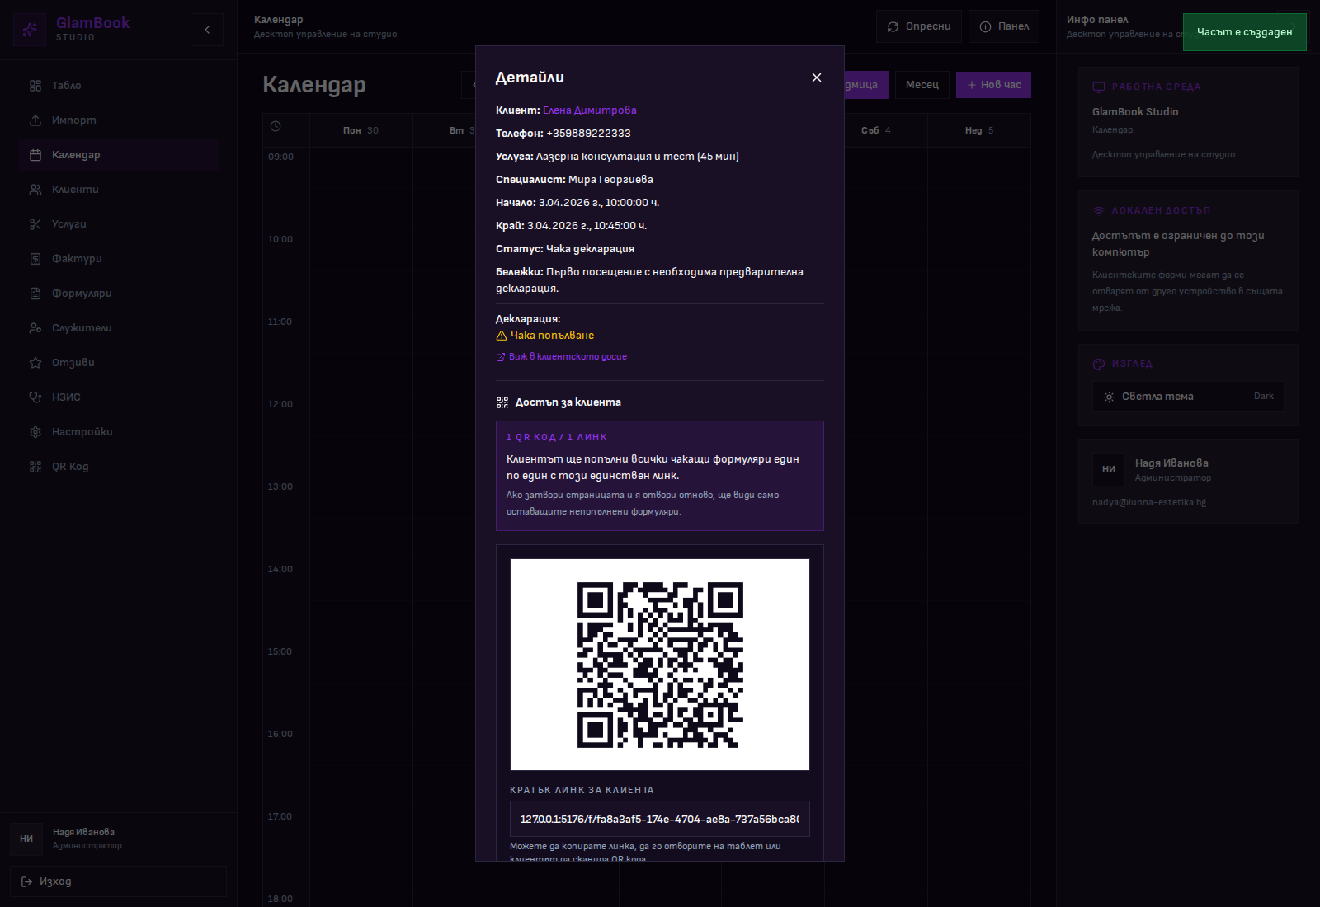
Task: Open Настройки settings page
Action: point(82,432)
